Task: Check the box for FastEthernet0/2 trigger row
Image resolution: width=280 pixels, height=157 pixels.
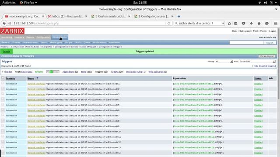Action: 3,89
